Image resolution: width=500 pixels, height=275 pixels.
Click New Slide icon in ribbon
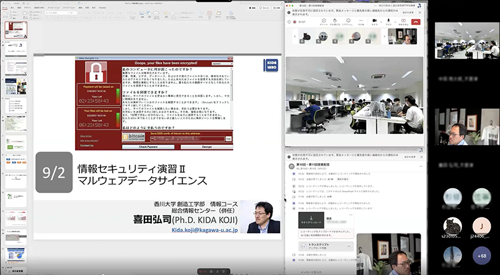(26, 14)
